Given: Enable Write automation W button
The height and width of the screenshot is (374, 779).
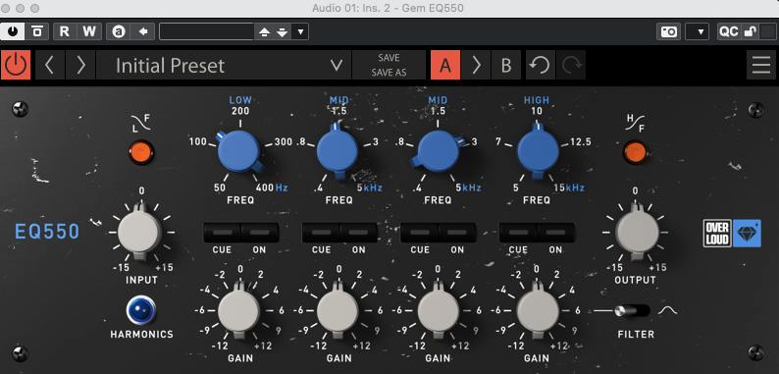Looking at the screenshot, I should point(89,31).
